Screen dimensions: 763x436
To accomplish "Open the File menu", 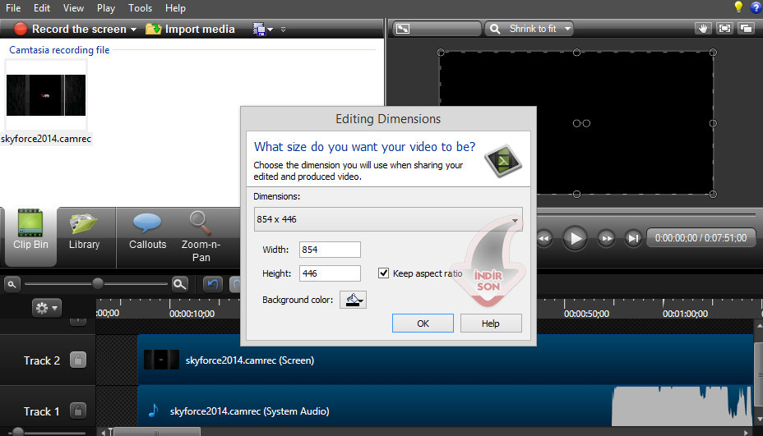I will click(13, 7).
